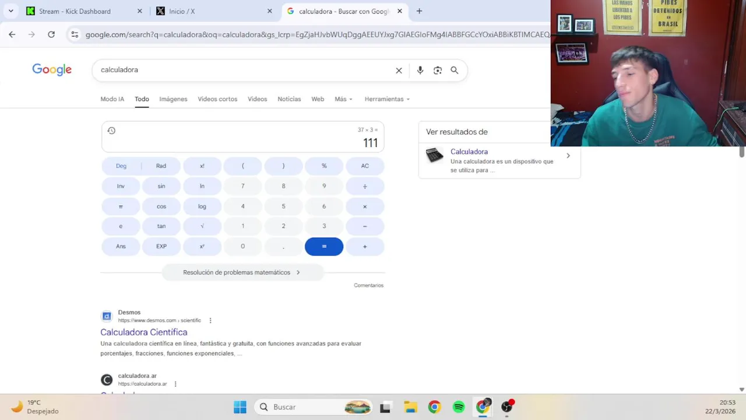Image resolution: width=746 pixels, height=420 pixels.
Task: Open File Explorer from the taskbar
Action: (410, 407)
